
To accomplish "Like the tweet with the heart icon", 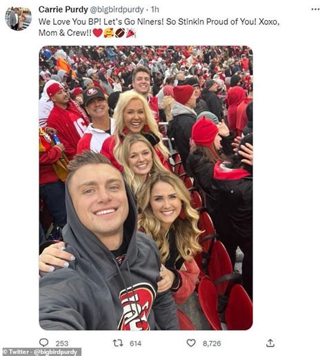I will point(191,343).
